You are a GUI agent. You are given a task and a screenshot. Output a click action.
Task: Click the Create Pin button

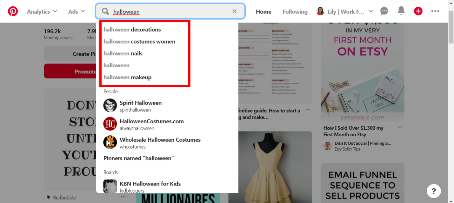(70, 54)
